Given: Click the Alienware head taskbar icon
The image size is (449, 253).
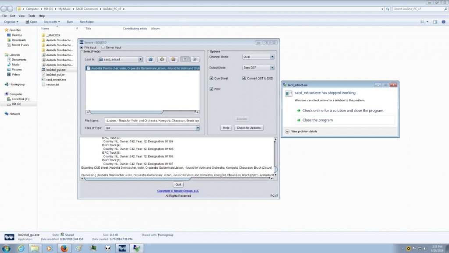Looking at the screenshot, I should [108, 248].
